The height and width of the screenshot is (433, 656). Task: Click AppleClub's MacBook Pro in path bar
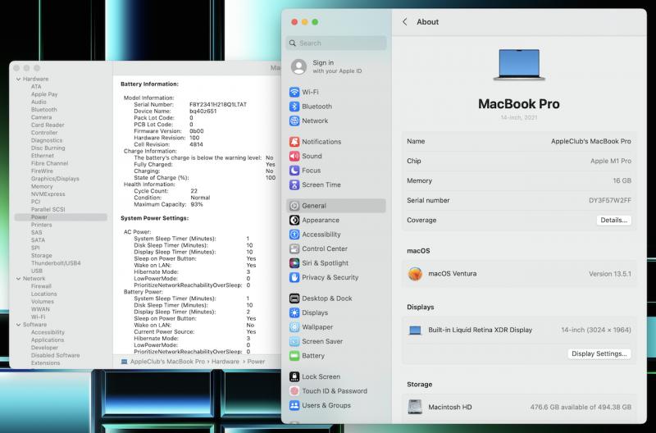pos(167,362)
